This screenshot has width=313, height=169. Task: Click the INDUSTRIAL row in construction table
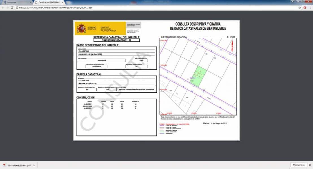coord(109,106)
